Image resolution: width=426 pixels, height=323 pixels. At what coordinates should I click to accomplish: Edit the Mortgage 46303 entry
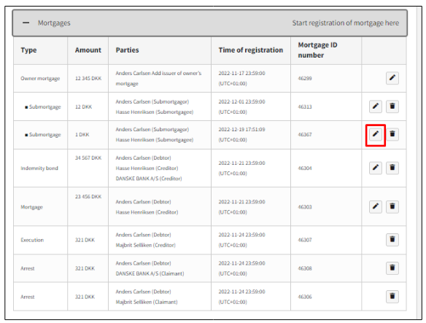click(x=376, y=207)
